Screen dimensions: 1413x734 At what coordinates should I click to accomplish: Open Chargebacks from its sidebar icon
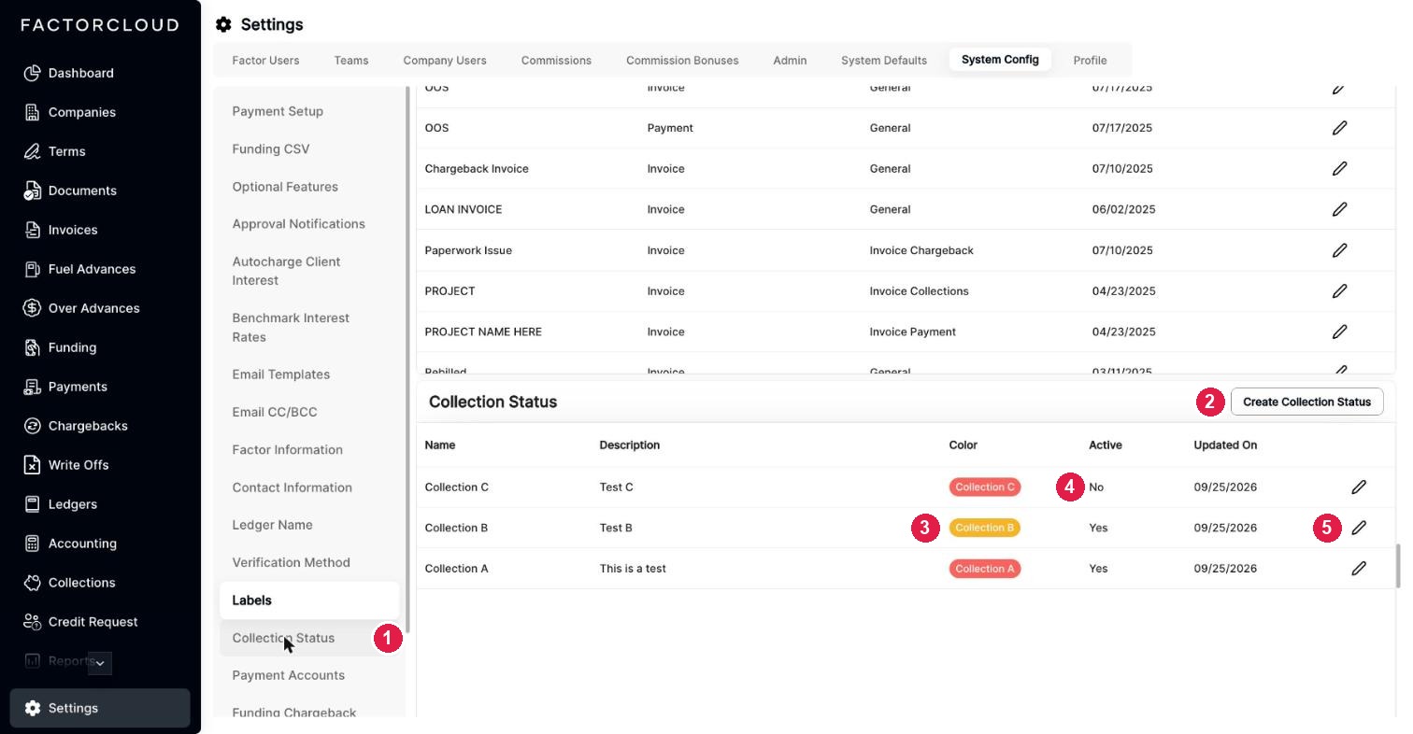tap(32, 426)
